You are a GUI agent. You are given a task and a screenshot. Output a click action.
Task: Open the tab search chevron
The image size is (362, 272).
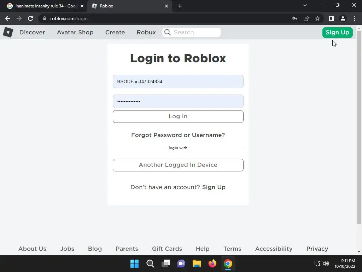pos(305,5)
